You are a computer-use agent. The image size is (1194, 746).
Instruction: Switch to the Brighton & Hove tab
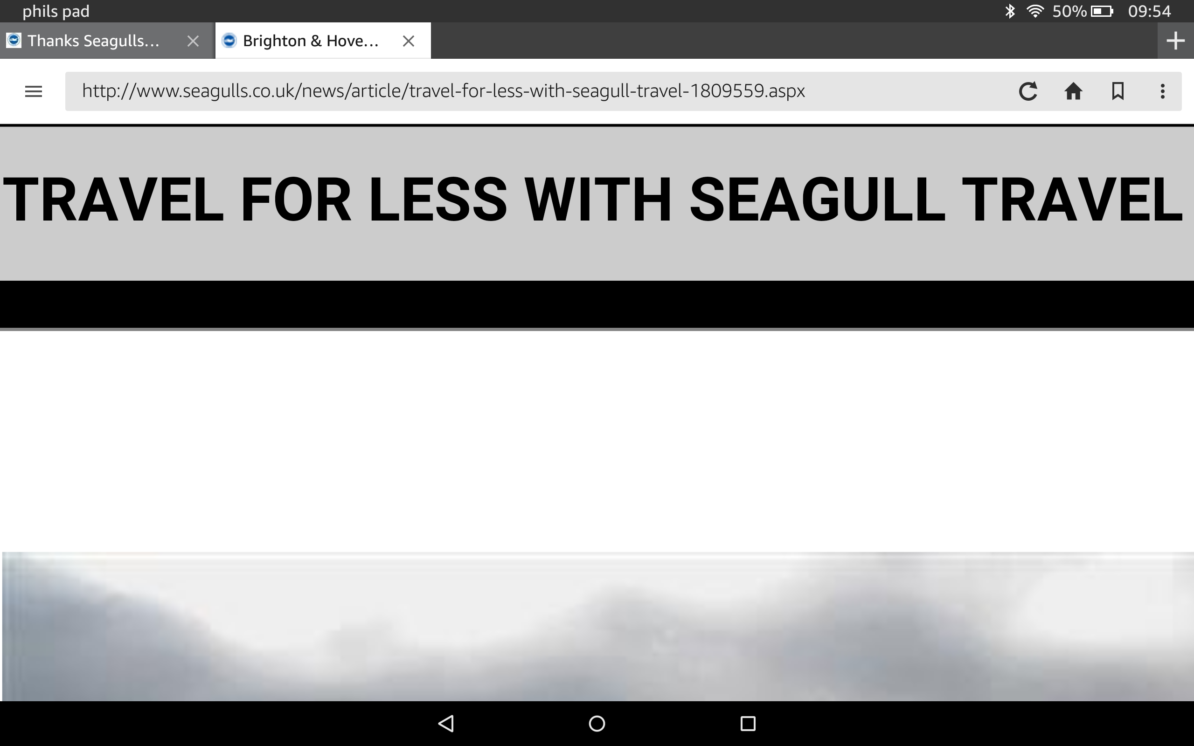coord(311,40)
